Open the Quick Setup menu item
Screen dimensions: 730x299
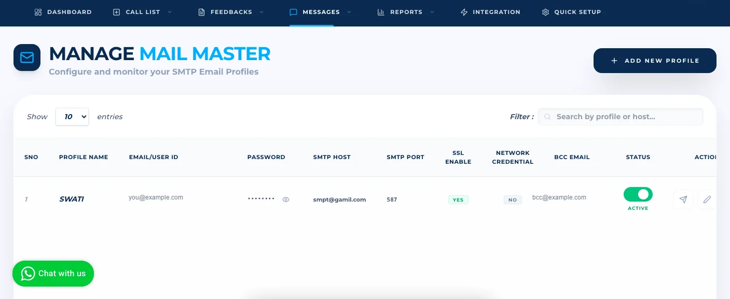tap(571, 12)
